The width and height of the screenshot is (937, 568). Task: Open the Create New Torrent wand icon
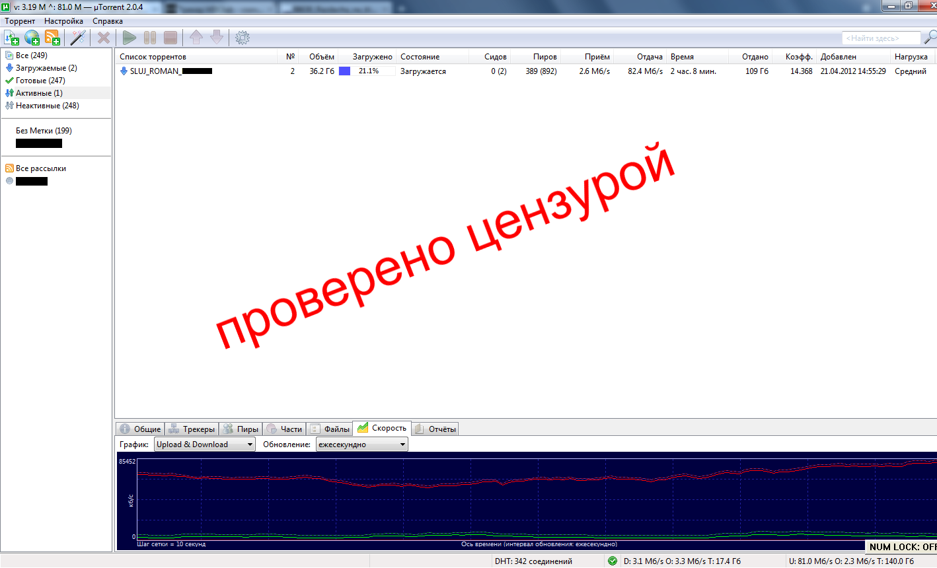click(x=78, y=38)
